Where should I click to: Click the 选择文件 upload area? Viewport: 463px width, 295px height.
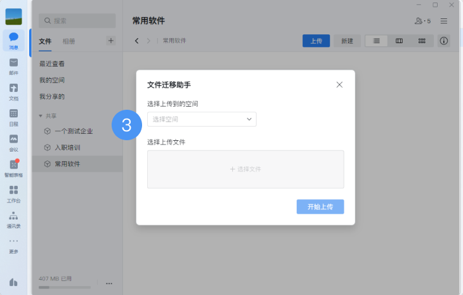pyautogui.click(x=245, y=169)
